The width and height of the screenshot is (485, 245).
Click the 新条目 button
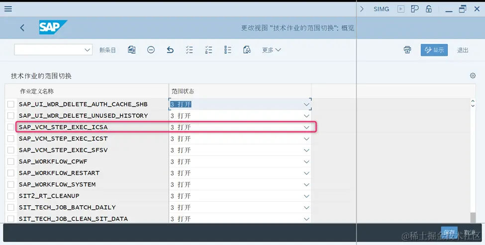tap(107, 50)
